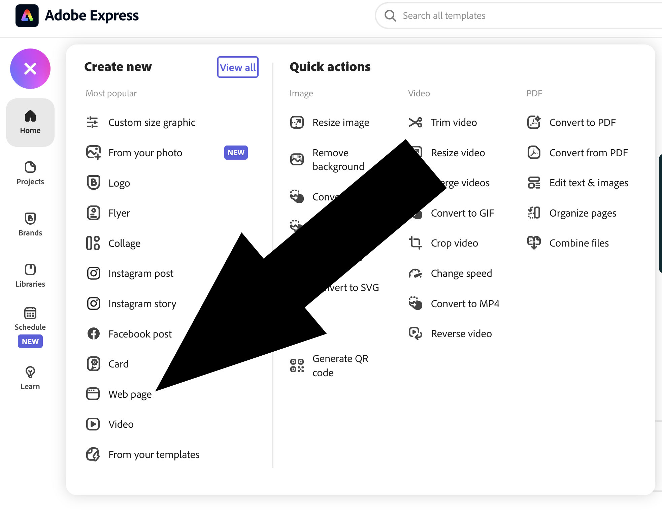Click the Edit text & images icon
This screenshot has height=514, width=662.
pyautogui.click(x=534, y=183)
